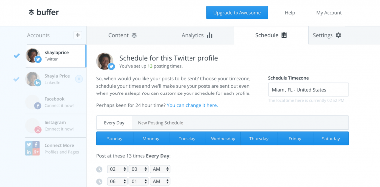Viewport: 380px width, 187px height.
Task: Click the clock icon beside 02:00 AM
Action: tap(99, 169)
